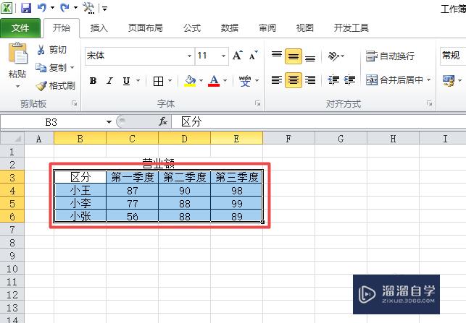Open the 开发工具 tab
Image resolution: width=466 pixels, height=323 pixels.
(x=351, y=28)
